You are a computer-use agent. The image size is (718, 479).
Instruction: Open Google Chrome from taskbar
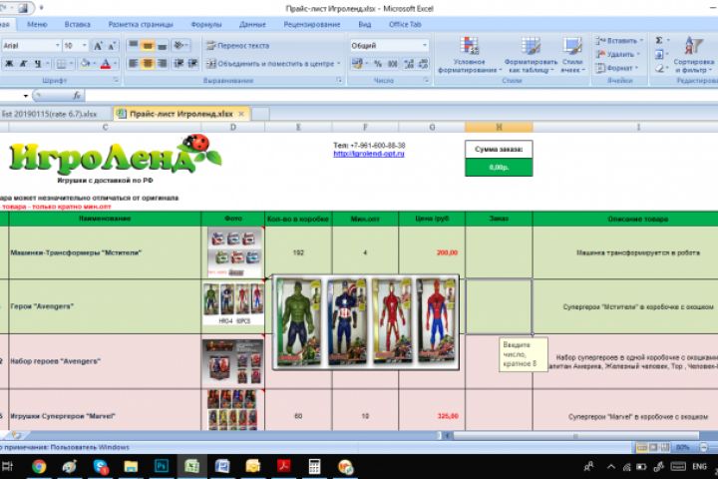[39, 467]
